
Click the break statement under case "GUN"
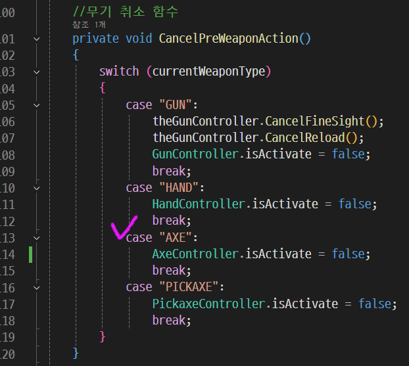pos(172,171)
